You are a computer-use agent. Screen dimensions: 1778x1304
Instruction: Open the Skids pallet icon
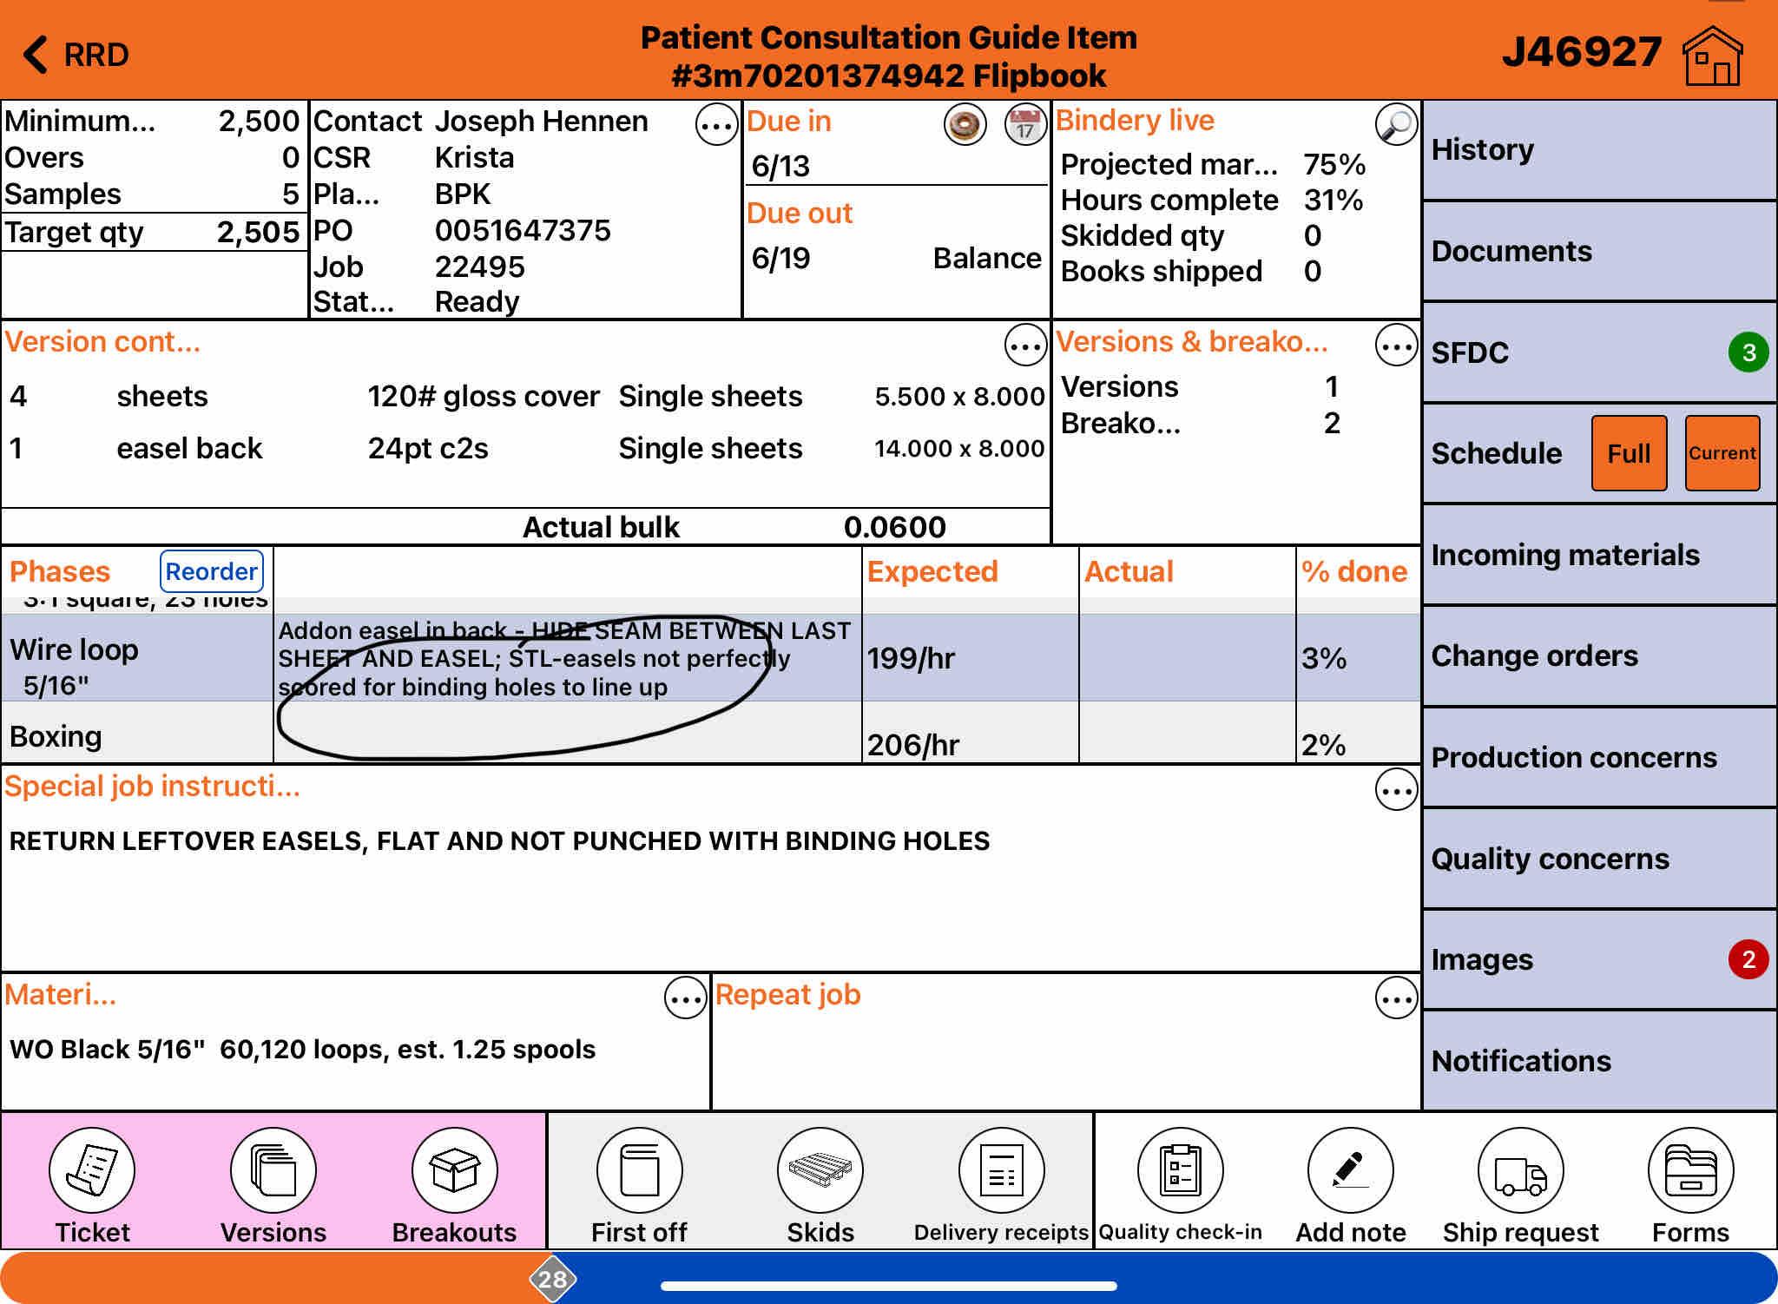(x=820, y=1170)
